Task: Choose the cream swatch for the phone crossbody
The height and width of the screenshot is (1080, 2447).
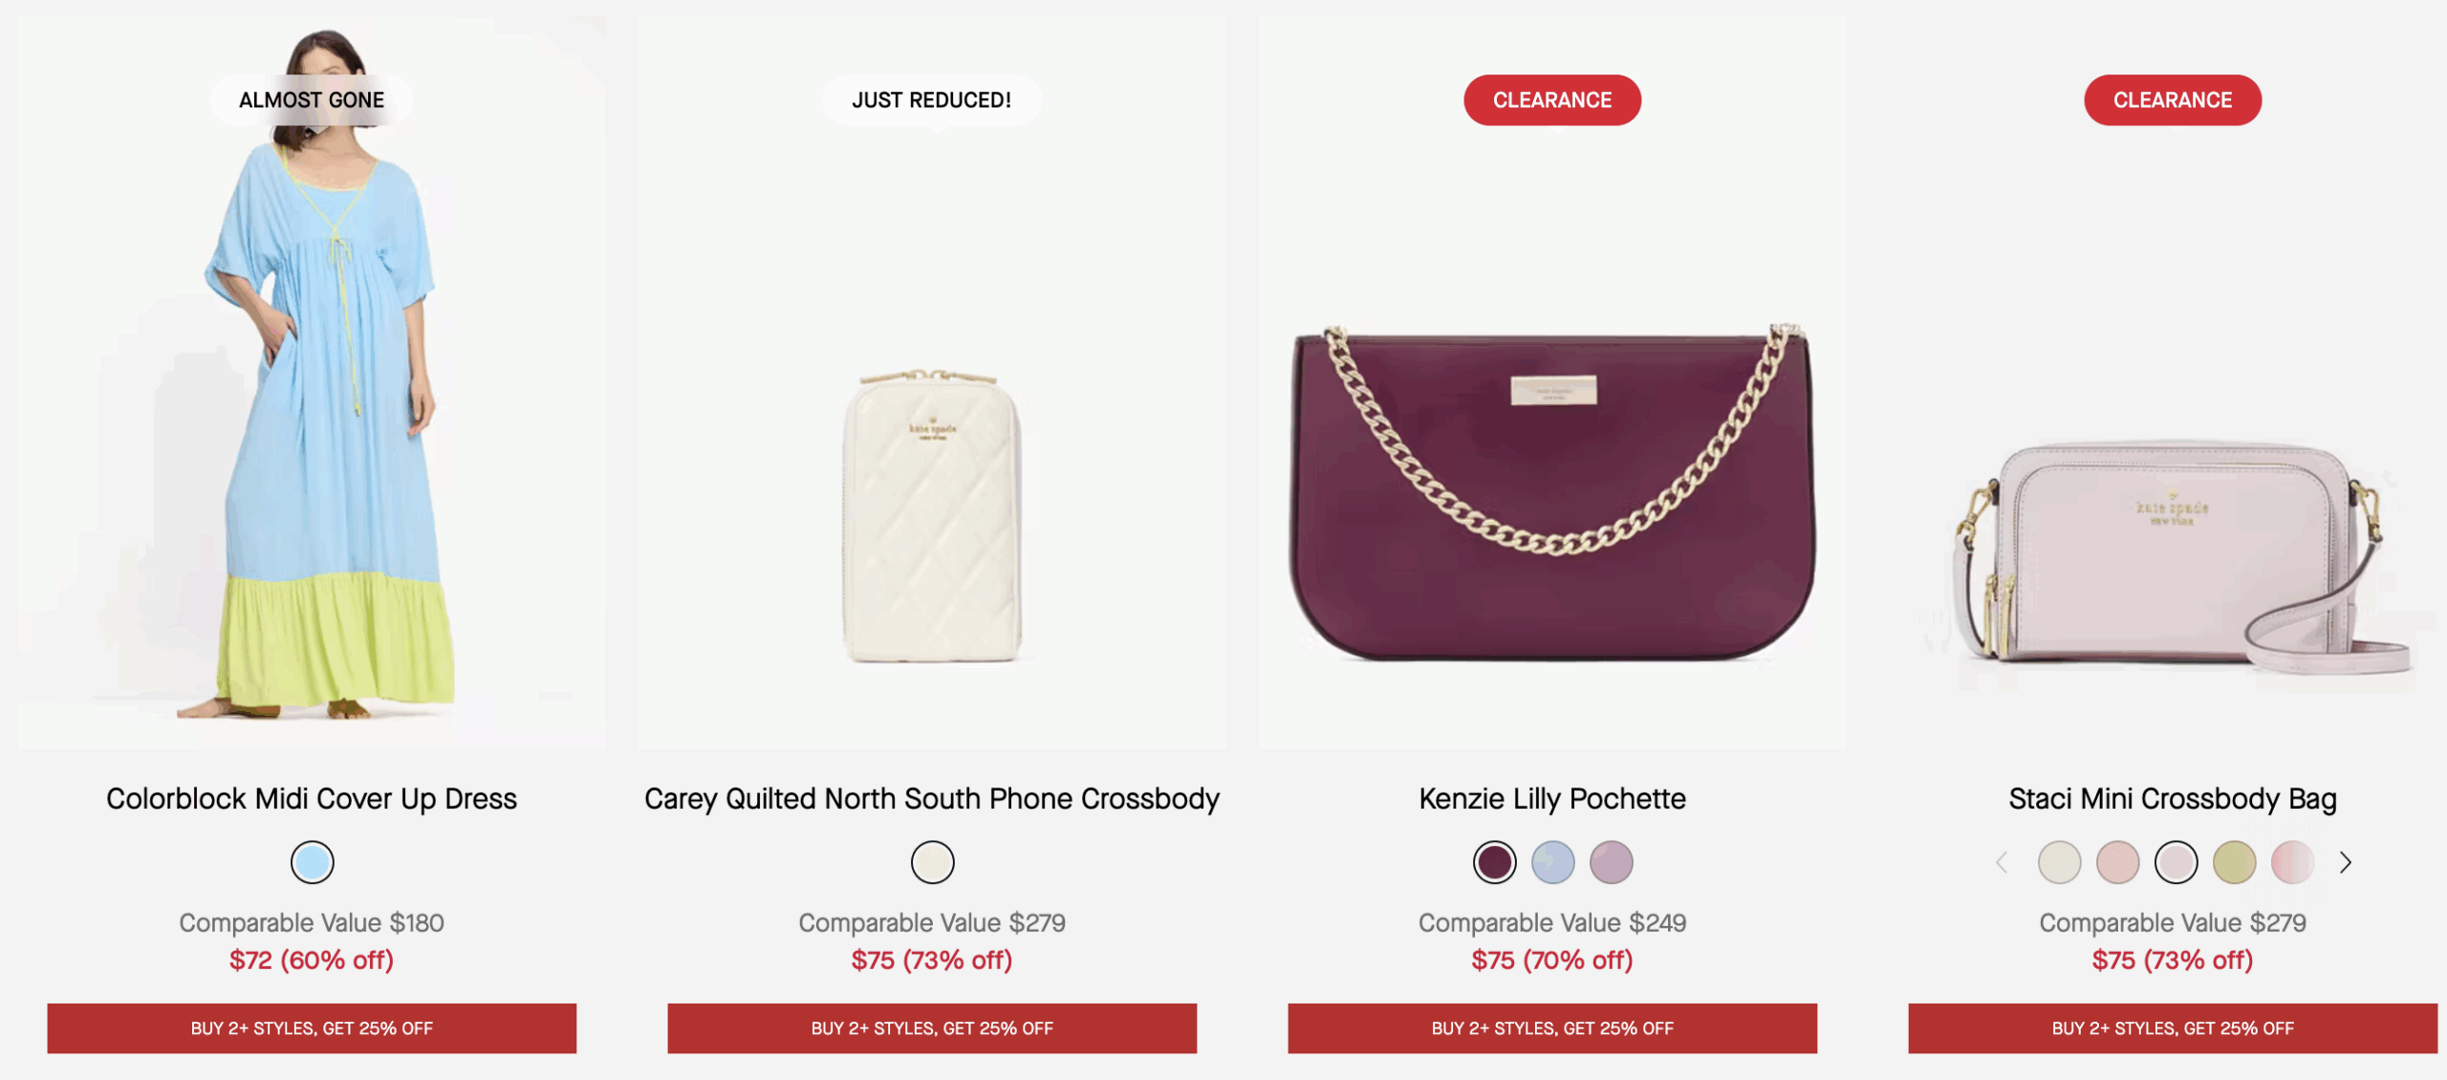Action: tap(932, 861)
